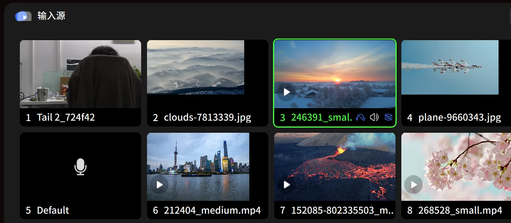Viewport: 511px width, 223px height.
Task: Click the '8 268528_small.mp4' label
Action: [455, 211]
